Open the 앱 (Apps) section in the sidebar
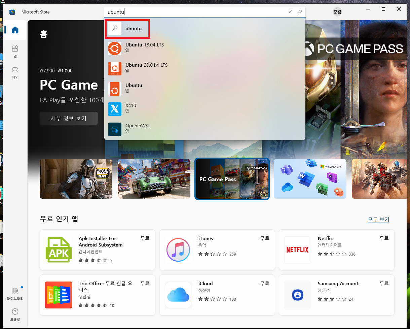410x329 pixels. tap(15, 52)
